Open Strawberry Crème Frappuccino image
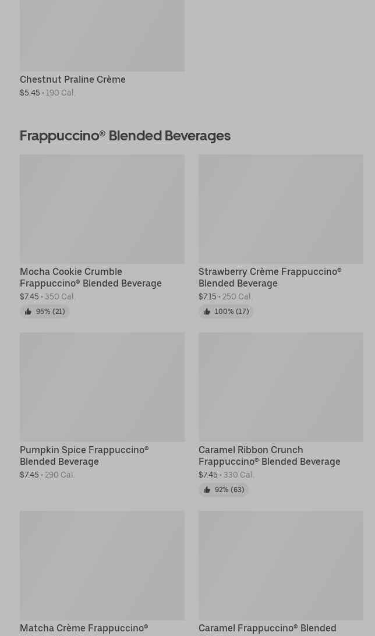The height and width of the screenshot is (636, 375). (x=281, y=209)
